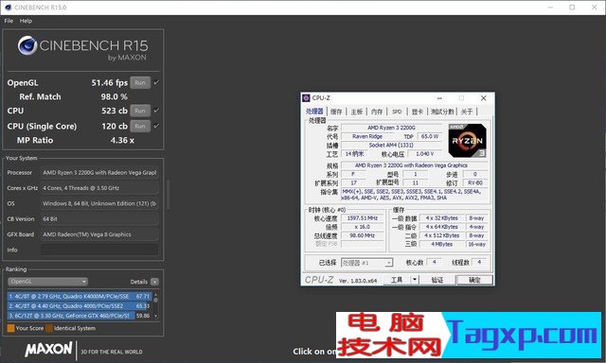Click the 工具 button in CPU-Z

point(397,280)
